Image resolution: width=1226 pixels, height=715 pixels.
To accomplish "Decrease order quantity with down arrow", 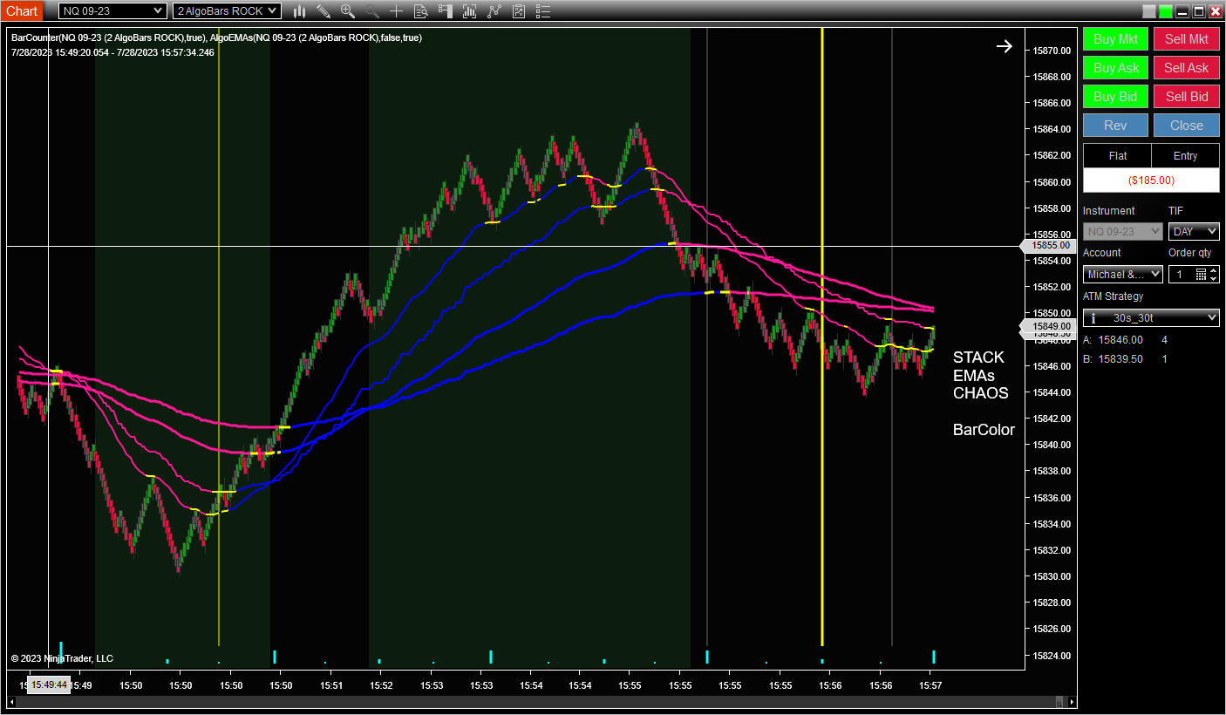I will [1214, 278].
